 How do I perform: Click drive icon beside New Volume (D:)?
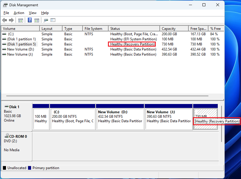tap(4, 49)
